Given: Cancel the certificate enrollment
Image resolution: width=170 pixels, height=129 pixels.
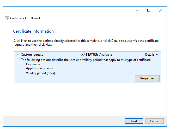Looking at the screenshot, I should [155, 121].
